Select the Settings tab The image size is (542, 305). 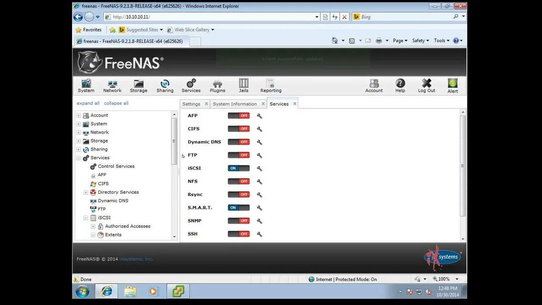pyautogui.click(x=191, y=104)
